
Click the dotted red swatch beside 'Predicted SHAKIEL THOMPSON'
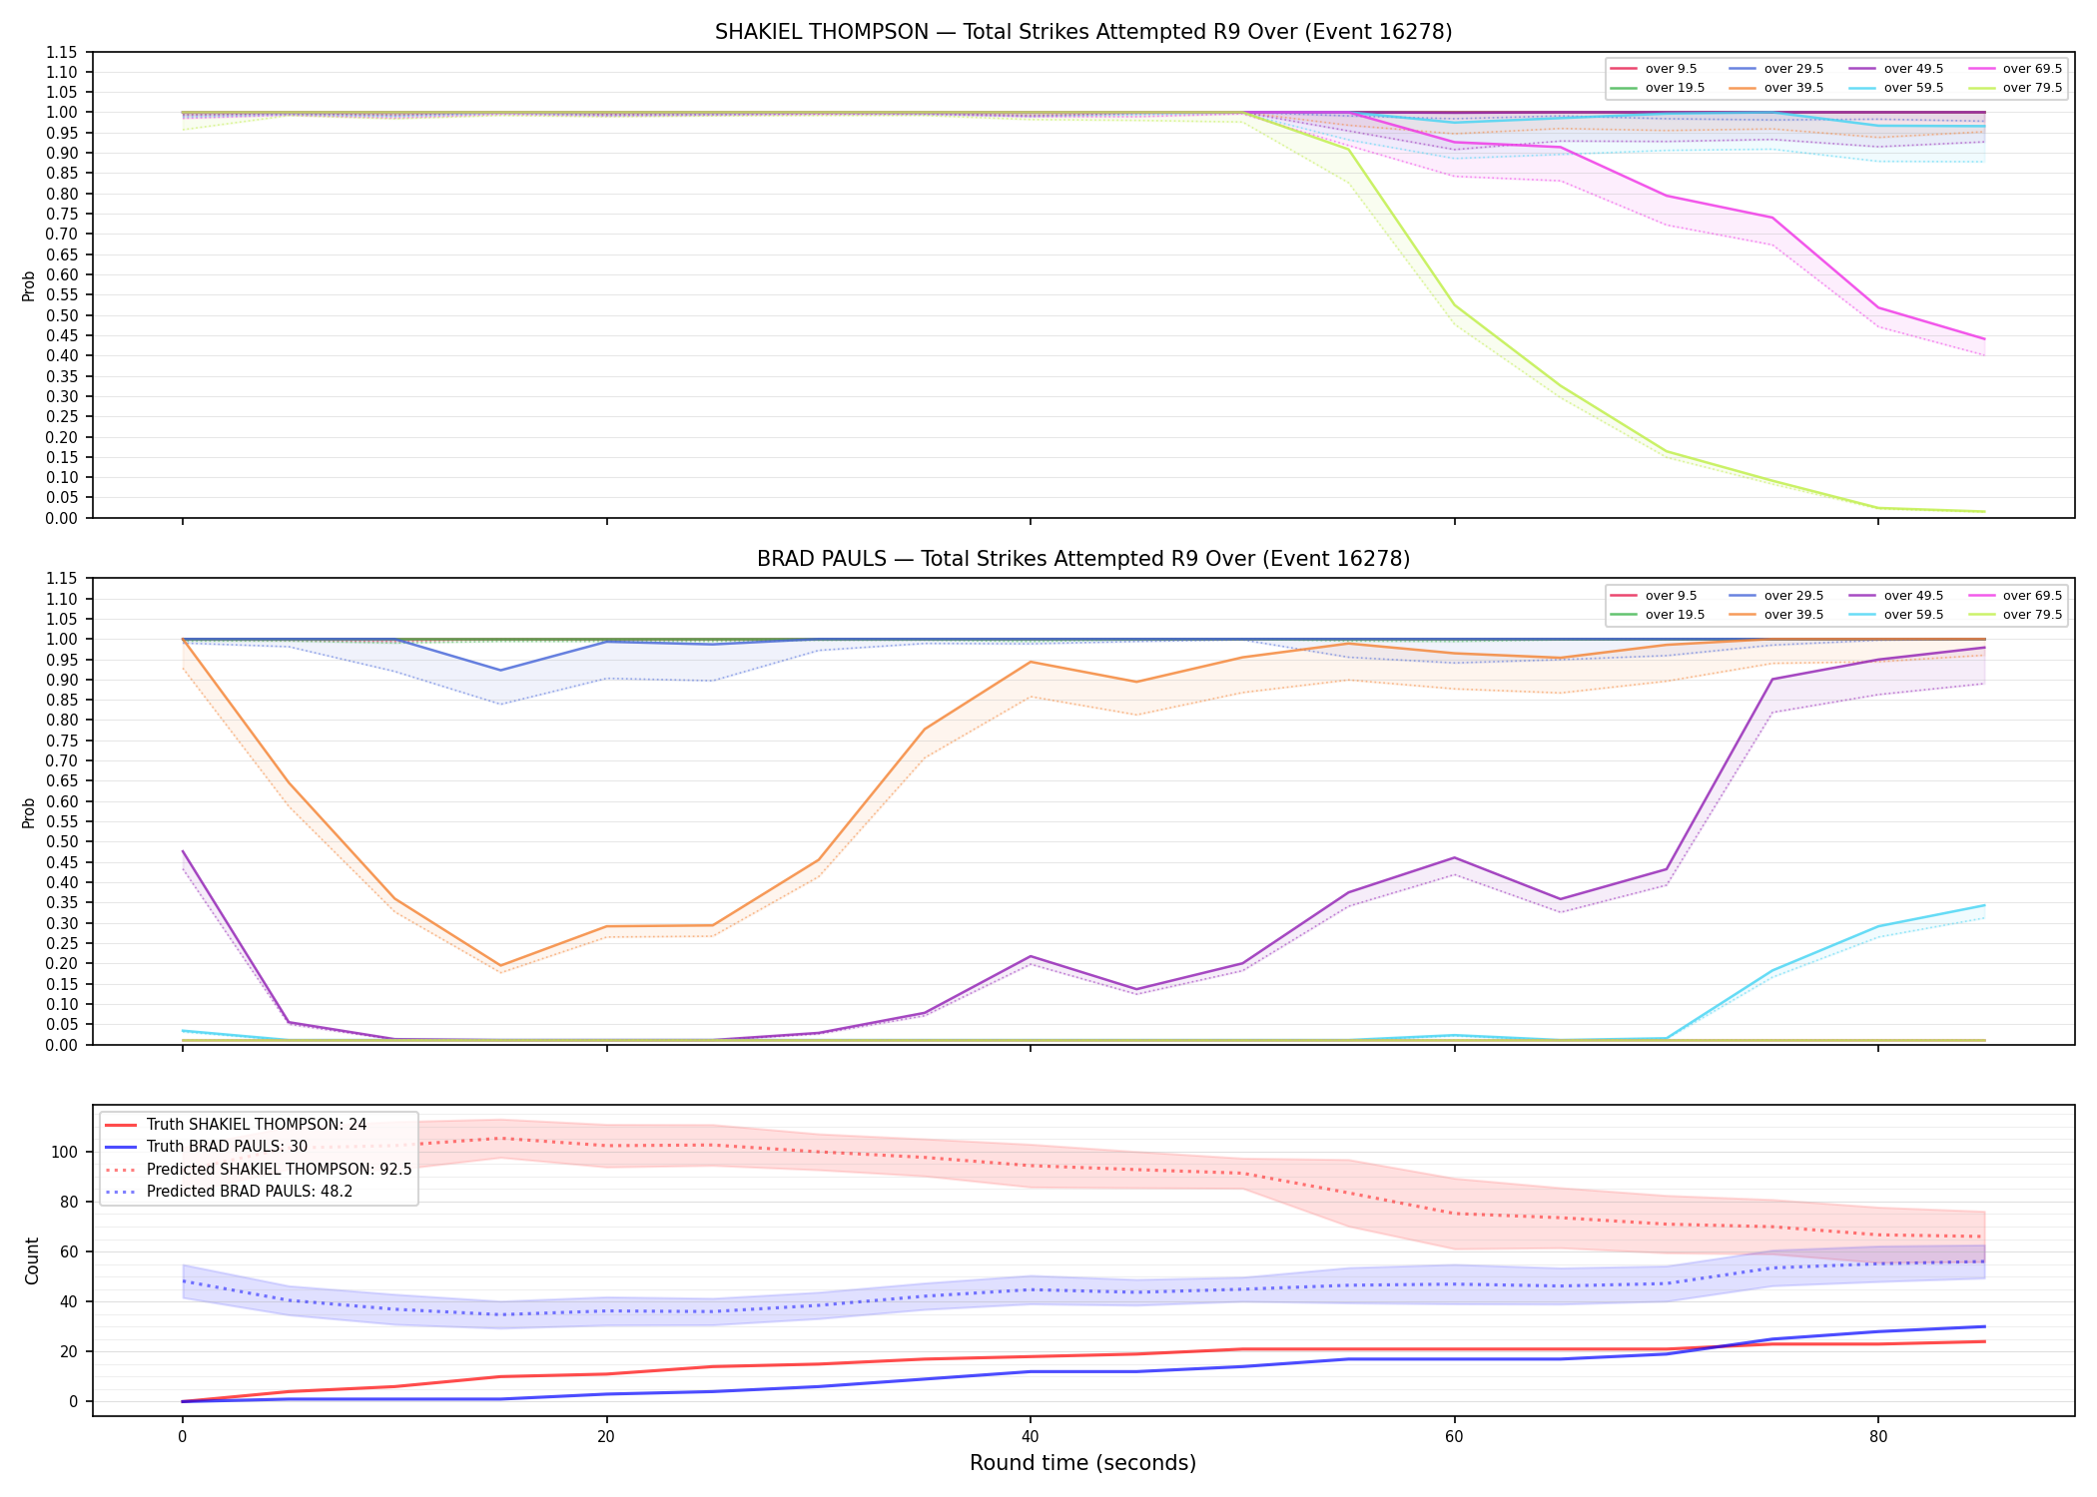pos(120,1170)
